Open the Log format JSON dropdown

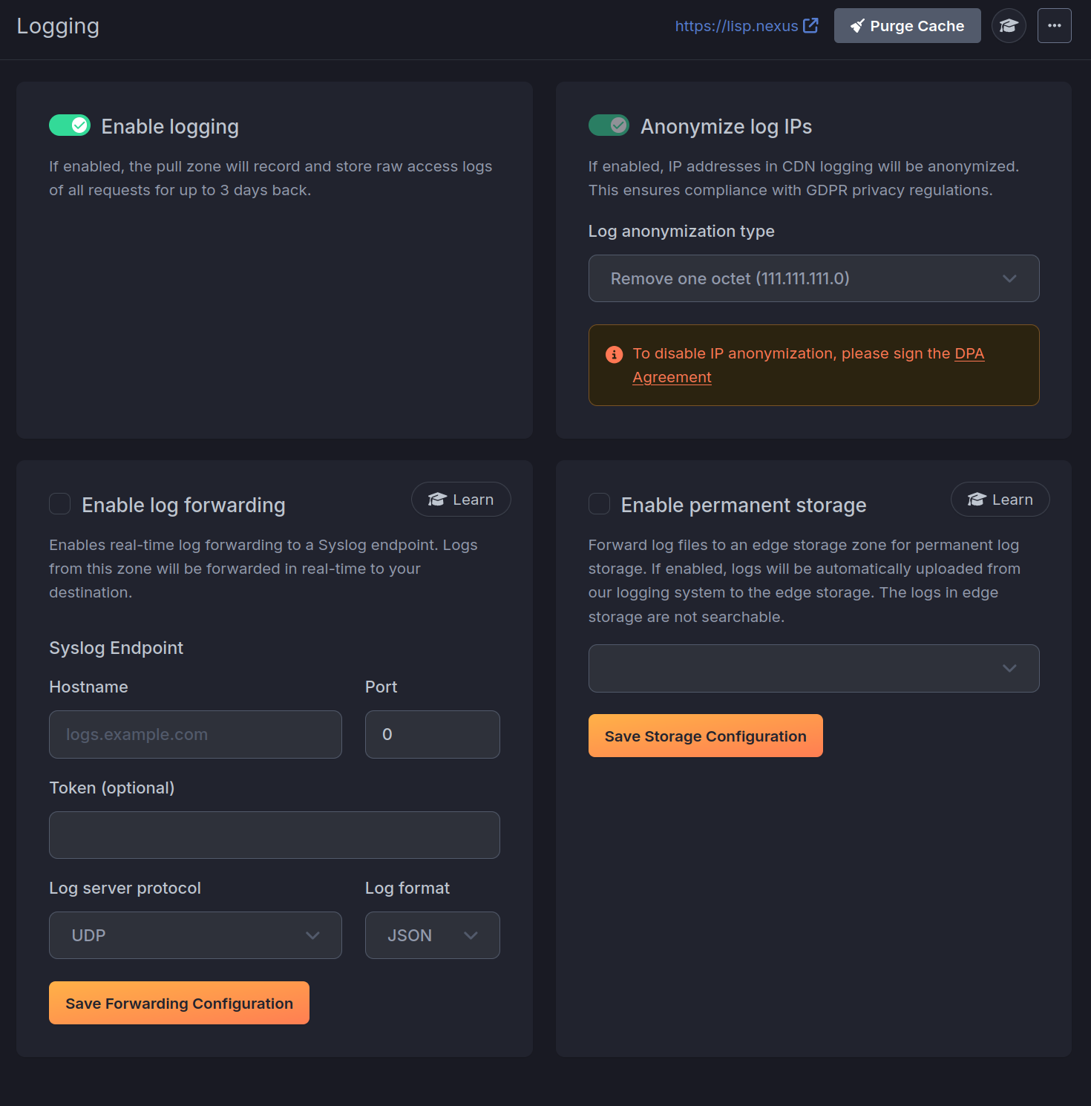coord(432,935)
